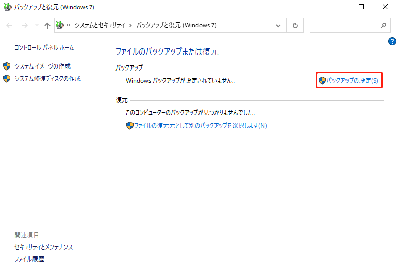The width and height of the screenshot is (397, 273).
Task: Go up one level with Up arrow
Action: point(47,25)
